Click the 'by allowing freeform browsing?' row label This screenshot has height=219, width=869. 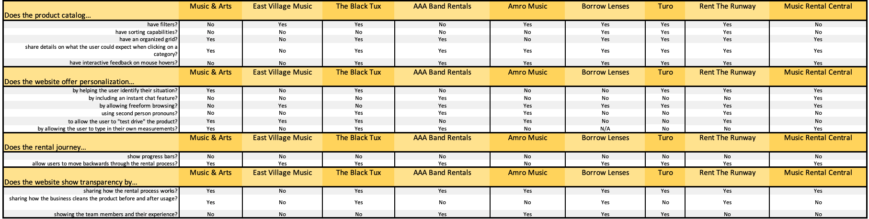tap(138, 106)
